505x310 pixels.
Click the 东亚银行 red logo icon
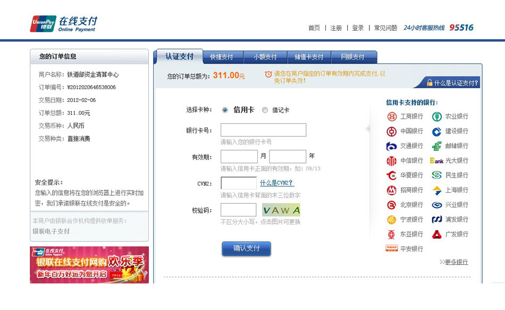(392, 235)
